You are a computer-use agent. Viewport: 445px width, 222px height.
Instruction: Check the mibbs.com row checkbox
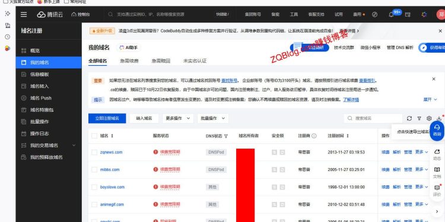tap(94, 170)
